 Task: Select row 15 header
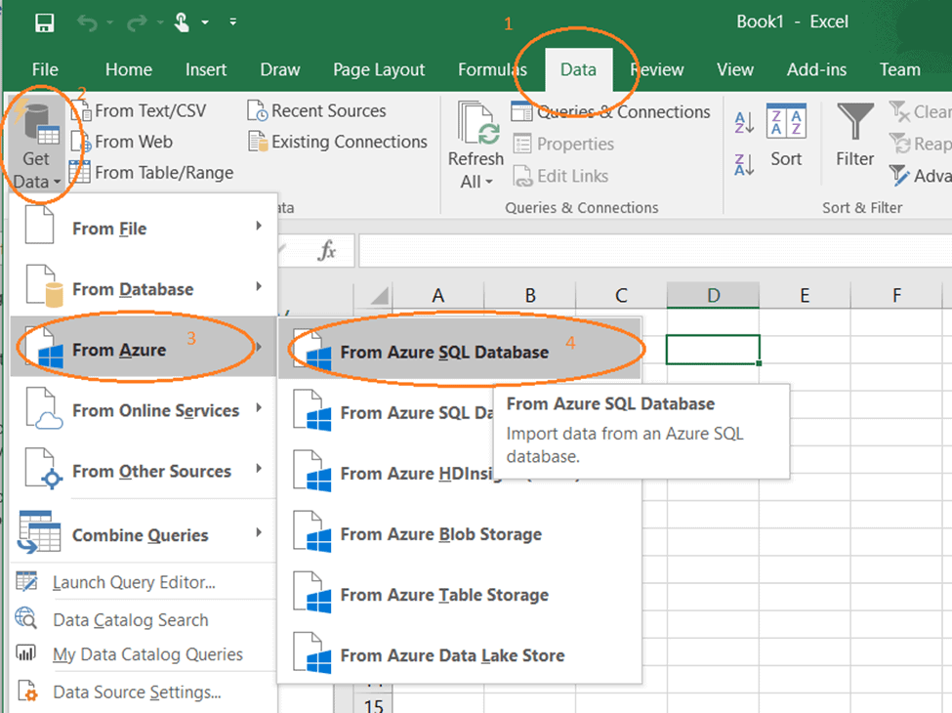(373, 705)
